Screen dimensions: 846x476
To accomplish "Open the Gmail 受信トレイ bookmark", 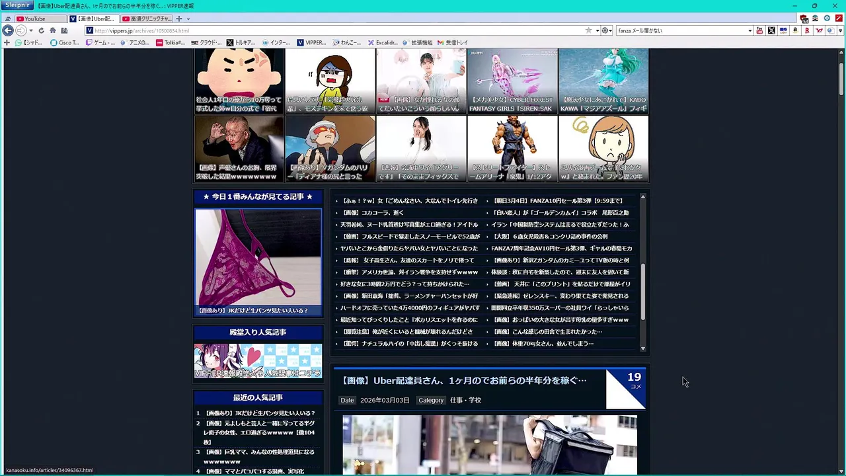I will [453, 42].
